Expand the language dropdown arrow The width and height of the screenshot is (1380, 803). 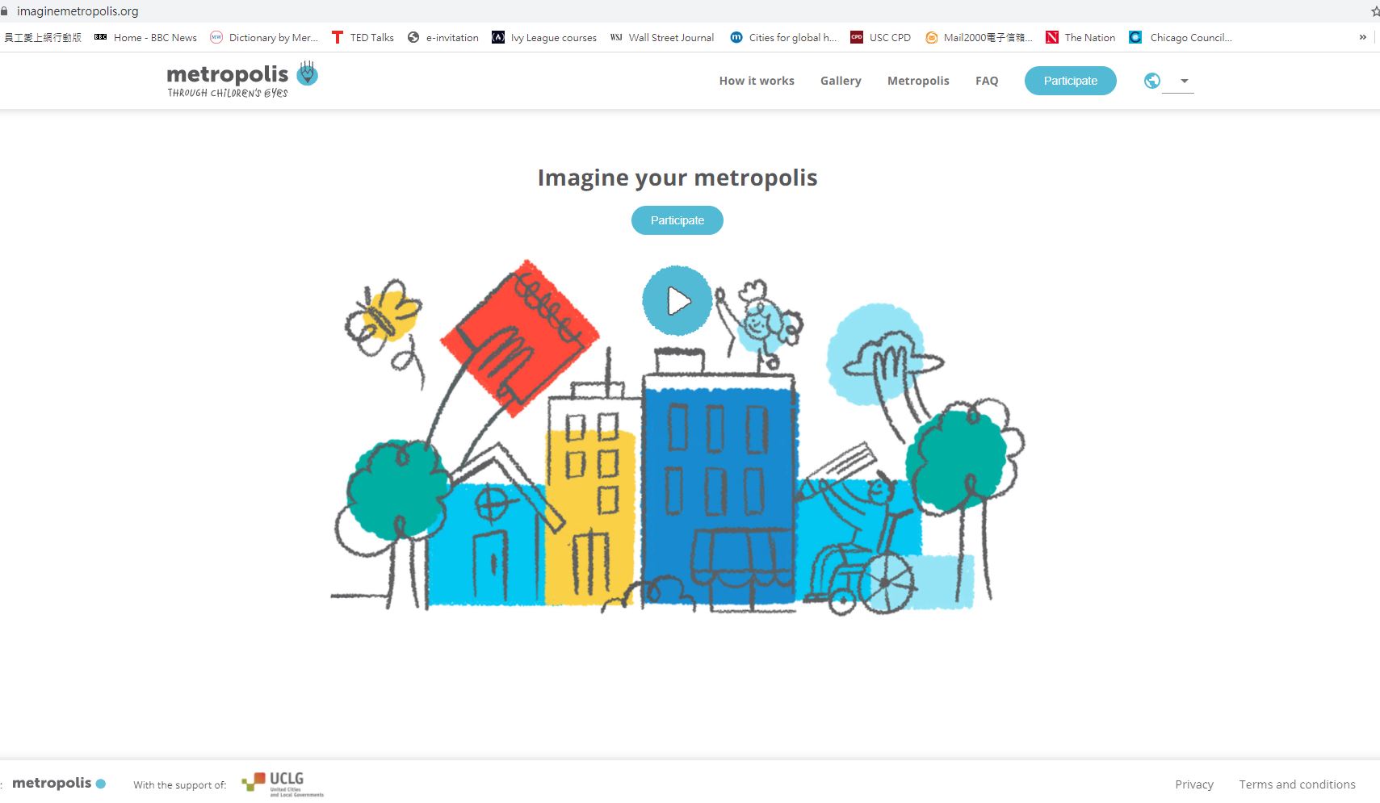pyautogui.click(x=1184, y=81)
